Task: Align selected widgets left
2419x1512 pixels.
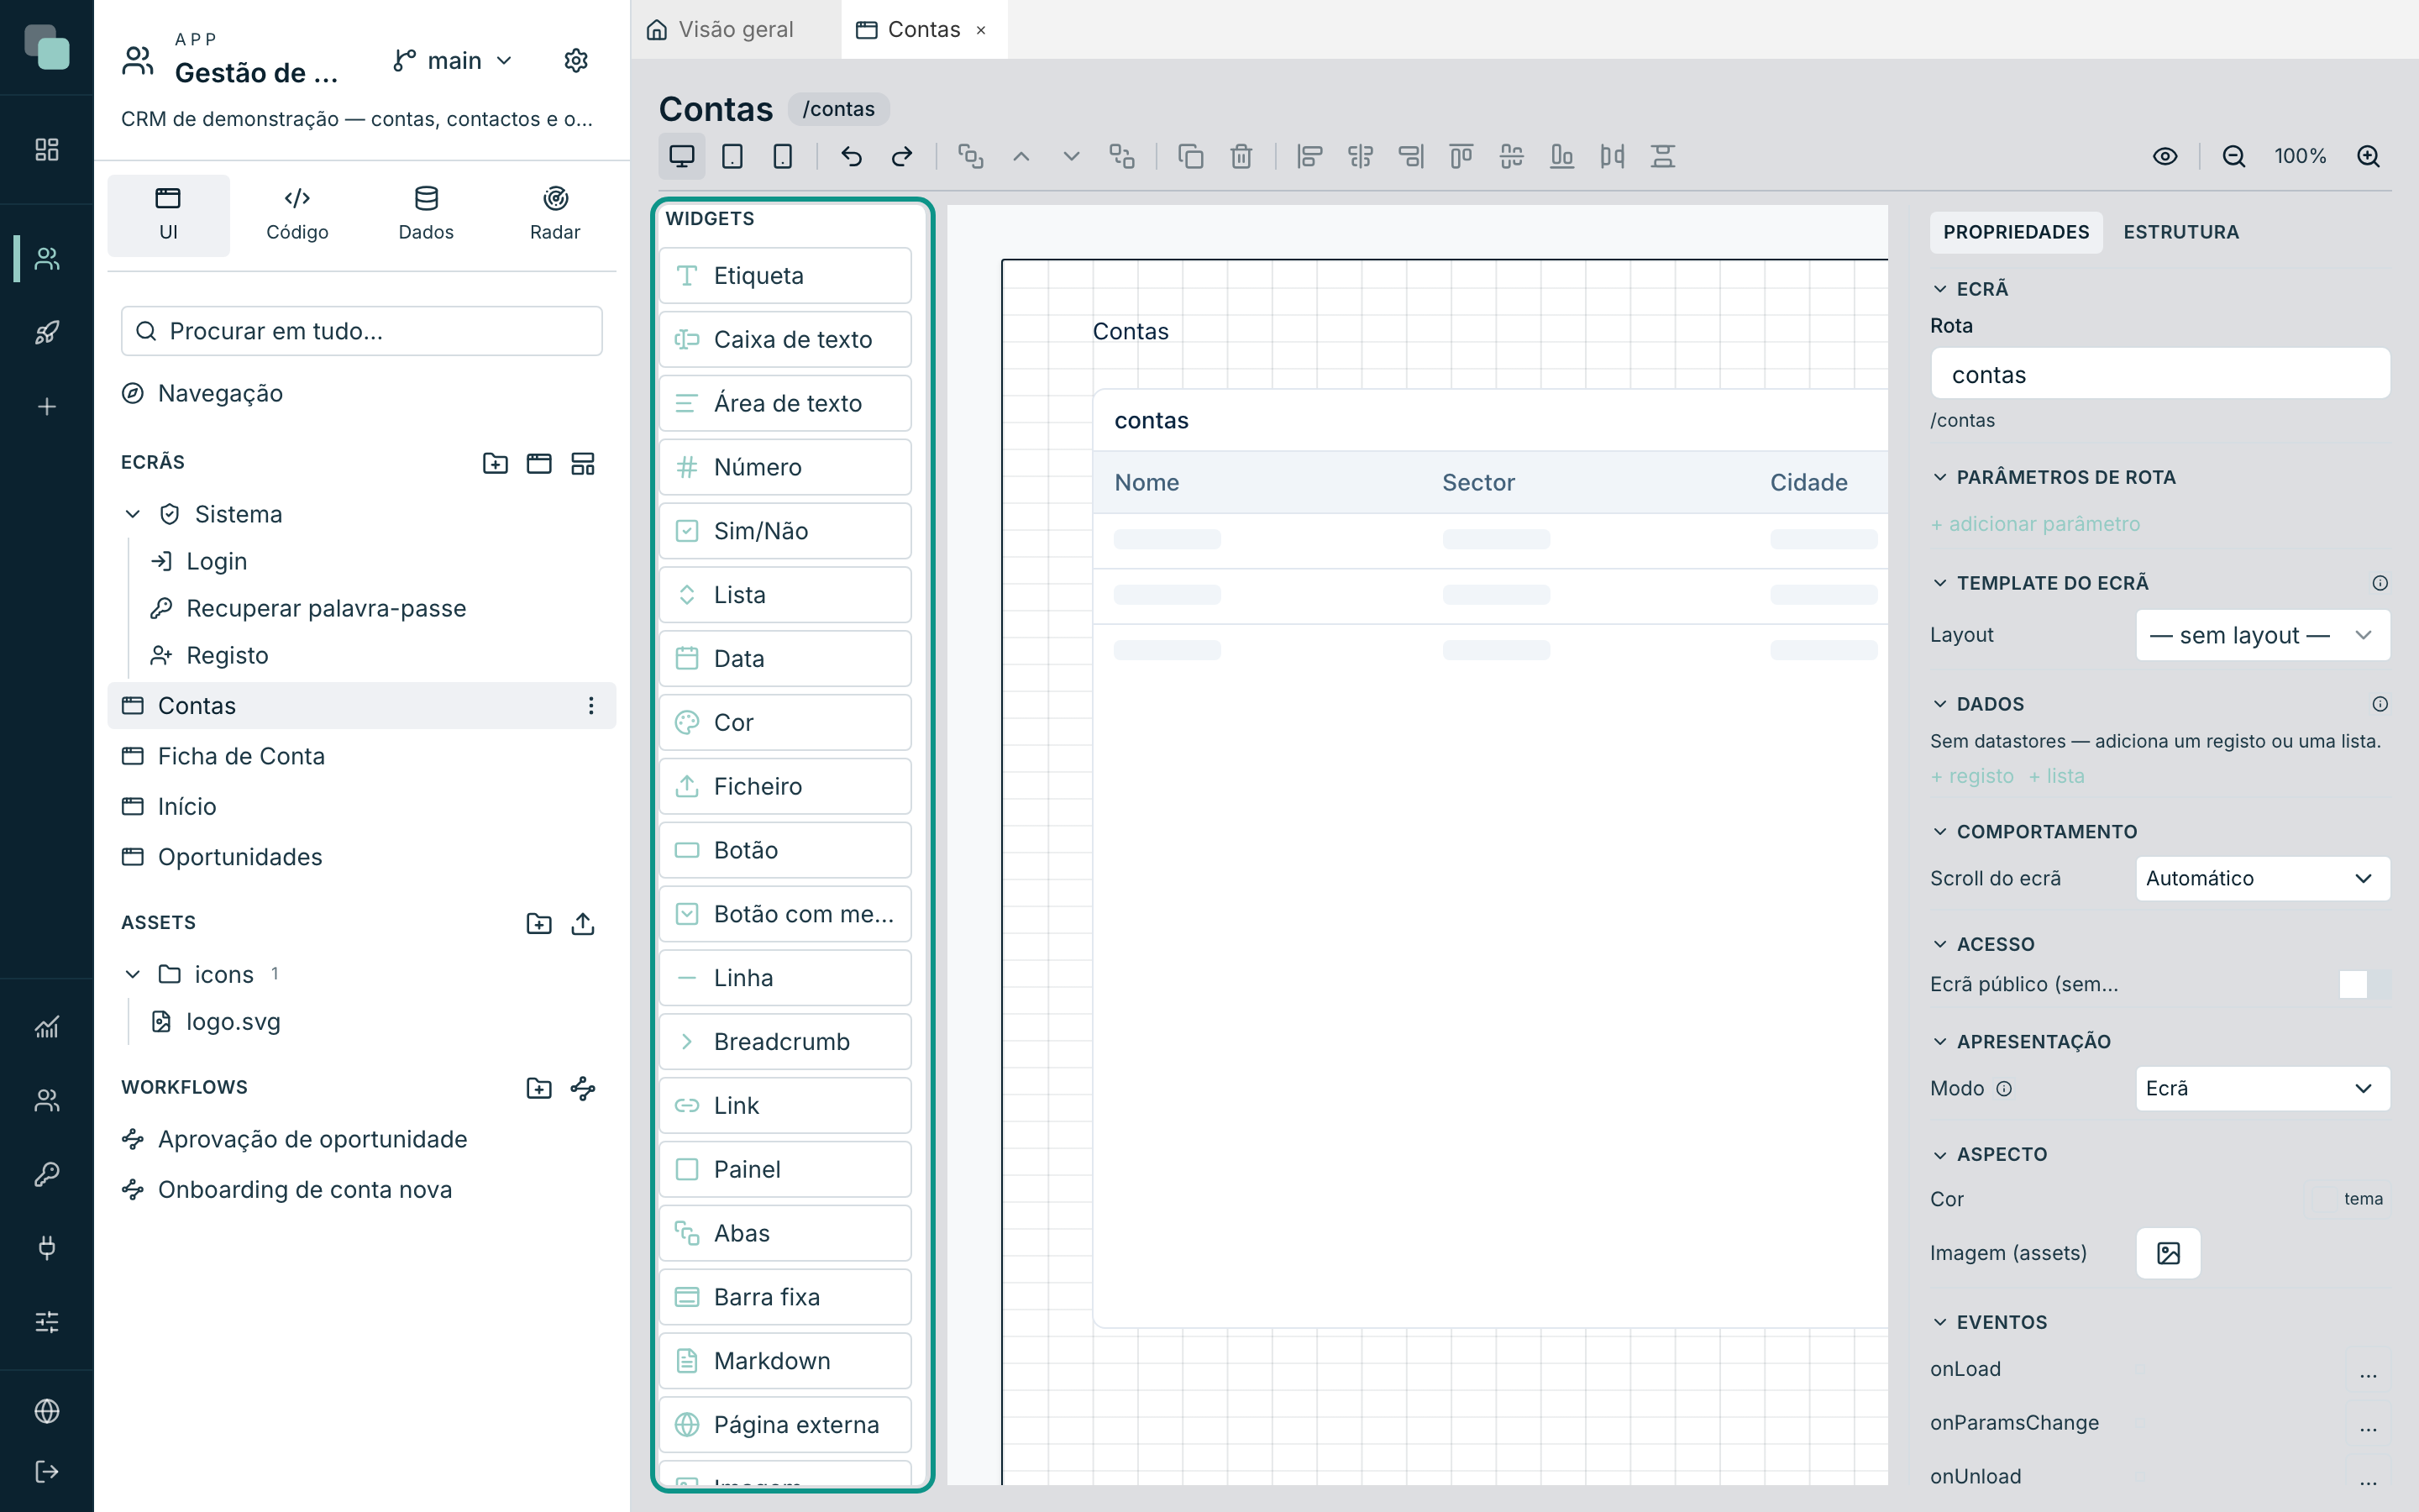Action: coord(1309,156)
